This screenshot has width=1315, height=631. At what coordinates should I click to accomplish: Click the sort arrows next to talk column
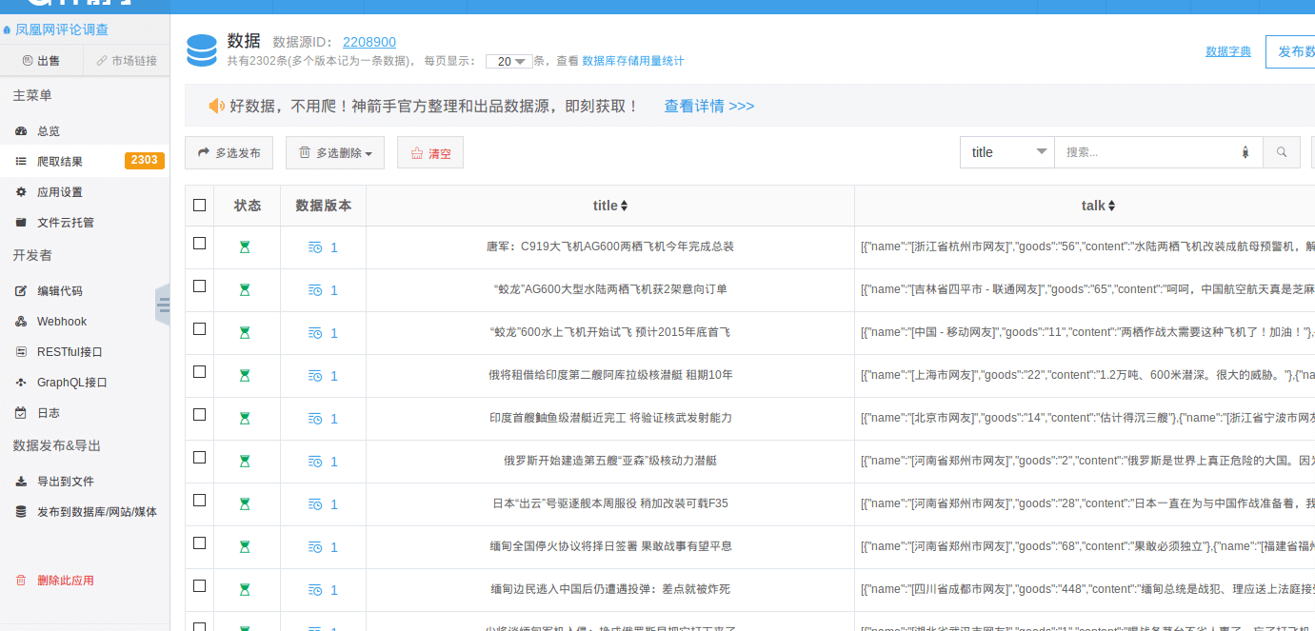click(1111, 206)
